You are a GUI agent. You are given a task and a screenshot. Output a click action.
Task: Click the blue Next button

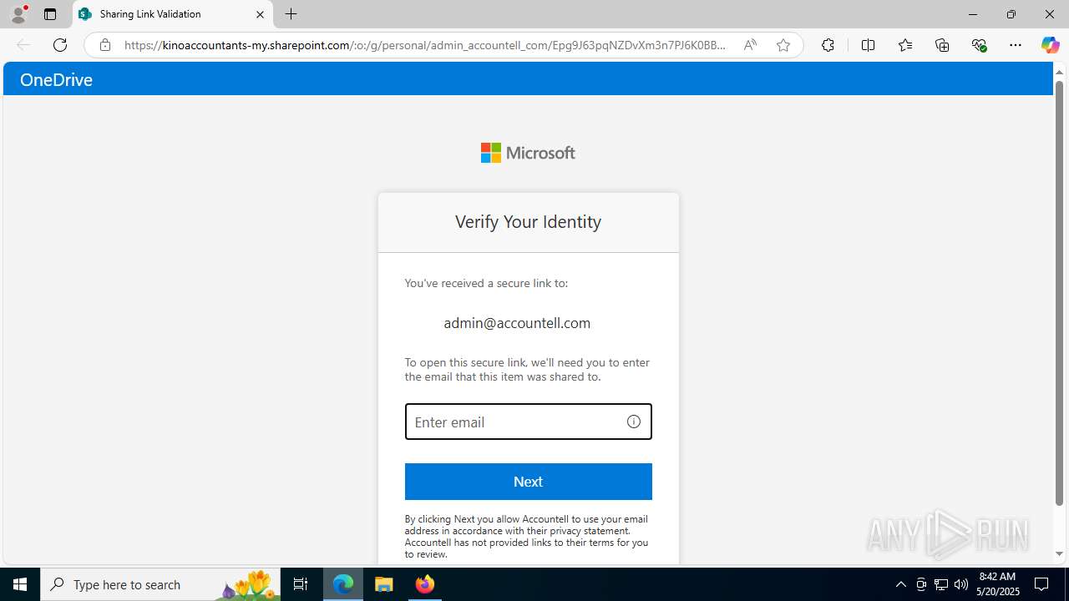528,482
